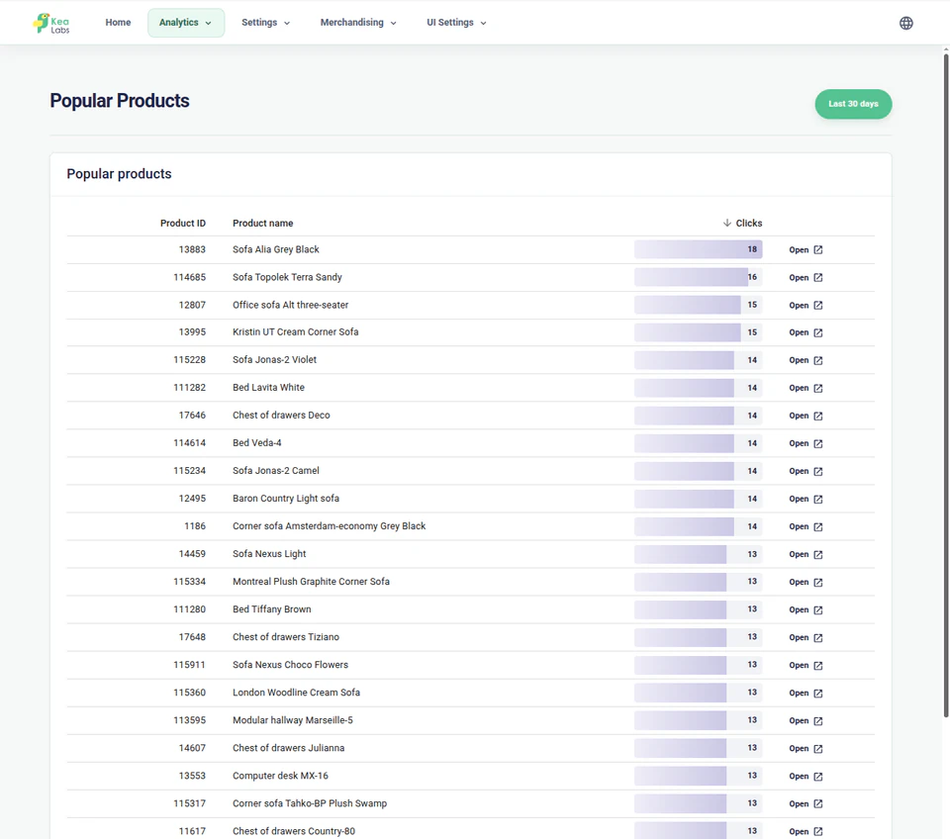Open external link icon for London Woodline Cream Sofa
This screenshot has width=950, height=839.
coord(818,693)
